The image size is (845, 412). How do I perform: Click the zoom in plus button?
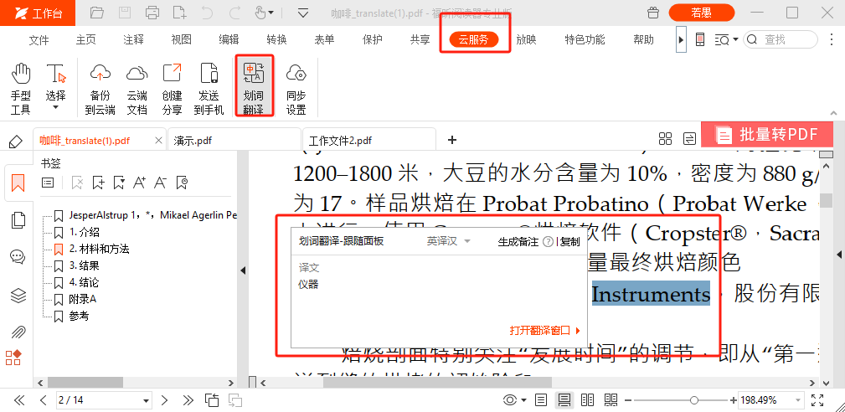(x=733, y=400)
